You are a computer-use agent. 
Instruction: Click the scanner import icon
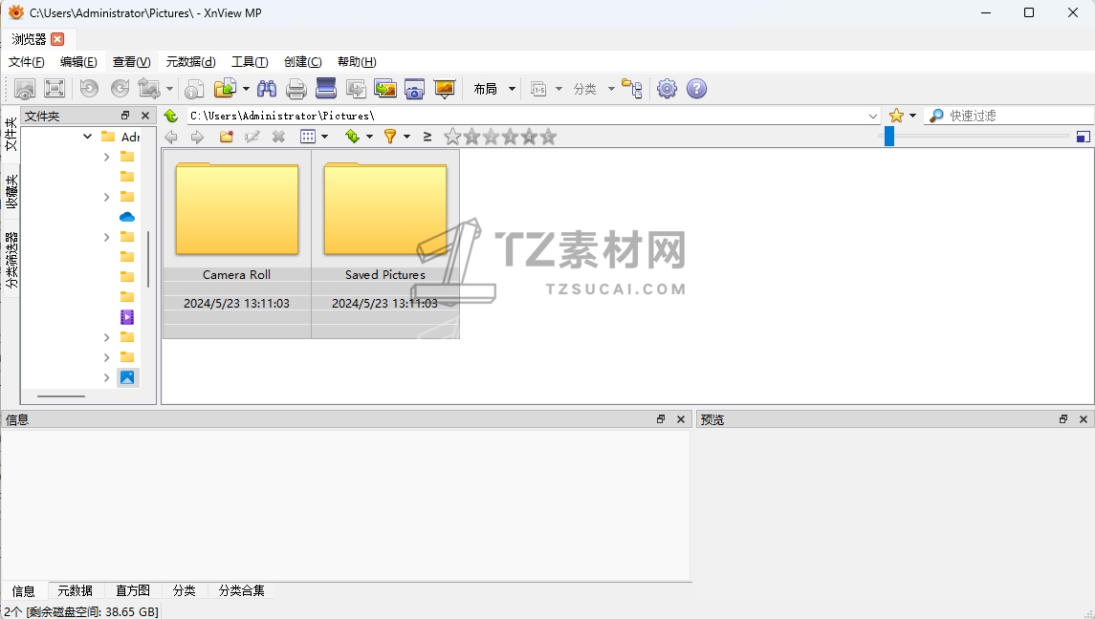click(326, 89)
